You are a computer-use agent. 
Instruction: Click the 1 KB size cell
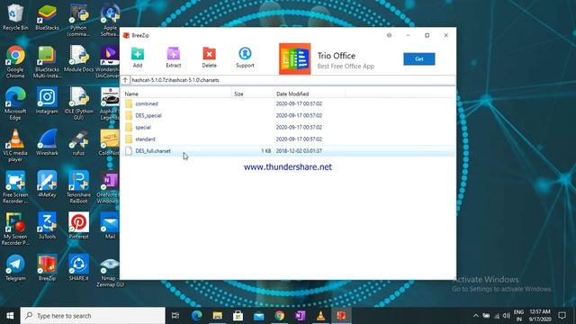point(266,151)
